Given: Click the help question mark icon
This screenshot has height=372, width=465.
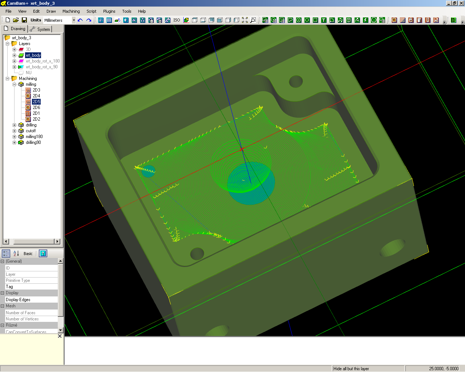Looking at the screenshot, I should click(43, 254).
